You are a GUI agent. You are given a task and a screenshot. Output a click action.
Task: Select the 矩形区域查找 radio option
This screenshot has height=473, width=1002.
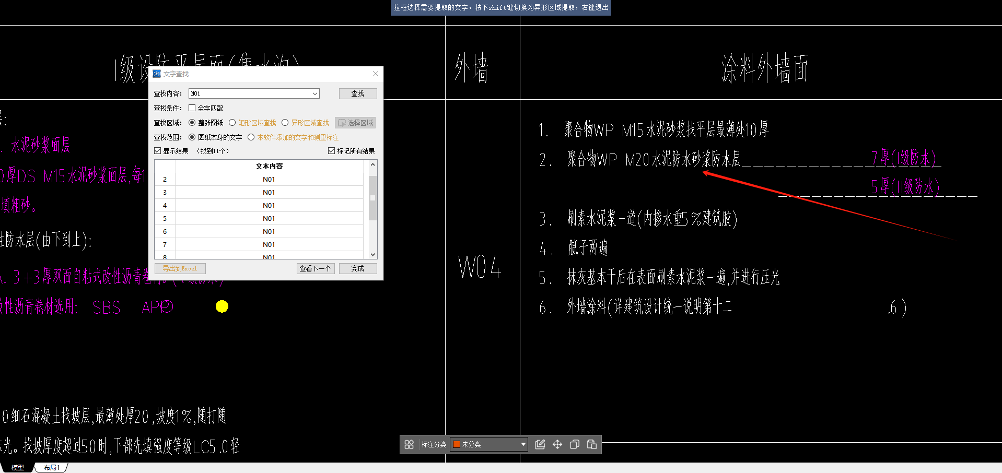coord(232,122)
